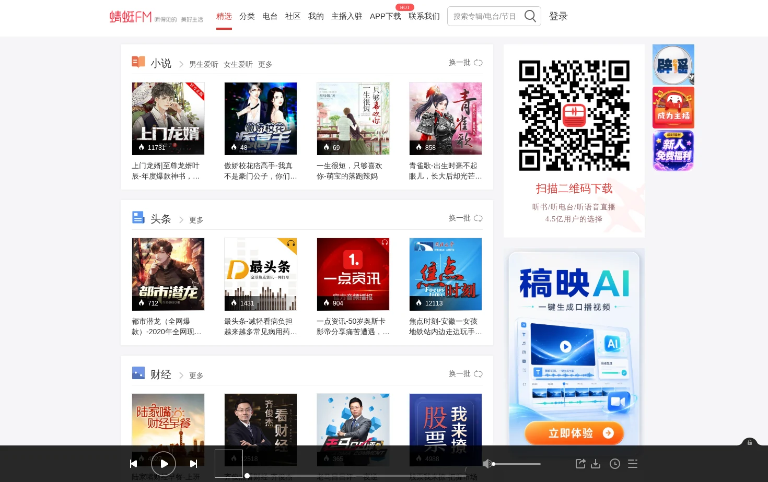
Task: Open the 电台 nav item
Action: pos(270,16)
